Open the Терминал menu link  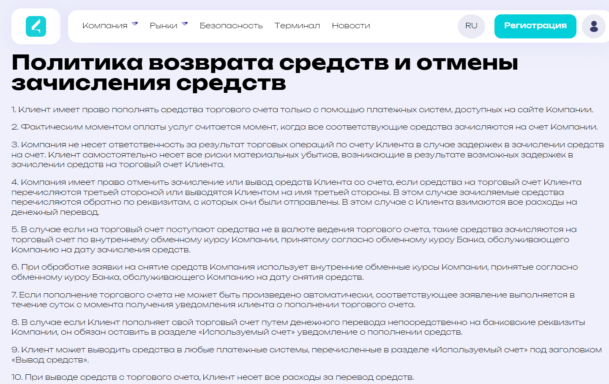(x=297, y=26)
